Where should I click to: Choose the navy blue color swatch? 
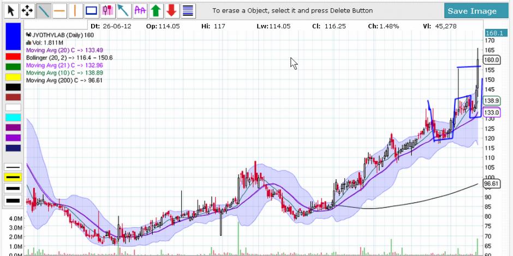click(13, 148)
